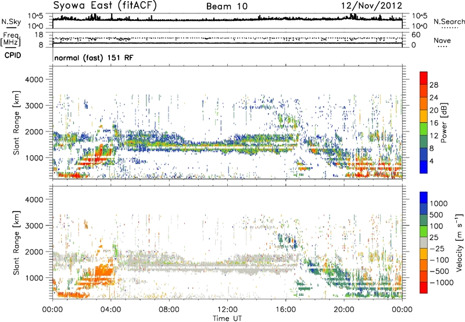Click the gray swatch in the Velocity colorbar
465x322 pixels.
424,243
